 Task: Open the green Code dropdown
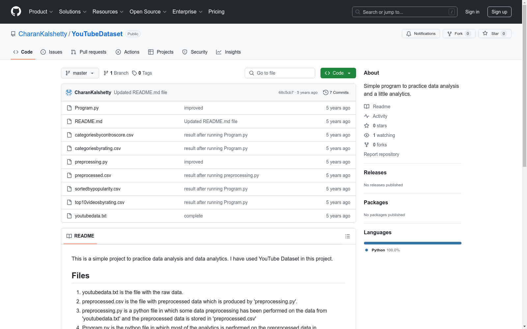[338, 73]
